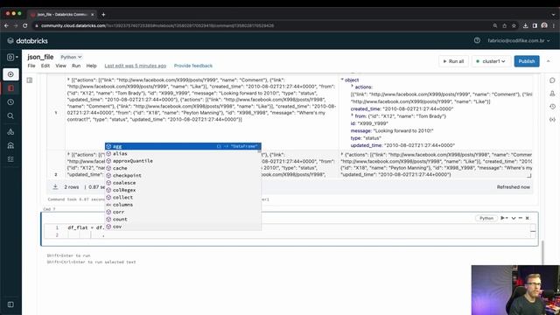The height and width of the screenshot is (315, 560).
Task: Open Revision history in right sidebar
Action: 552,107
